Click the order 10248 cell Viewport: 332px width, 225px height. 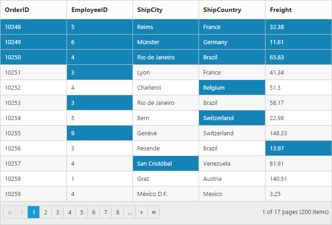pos(33,27)
